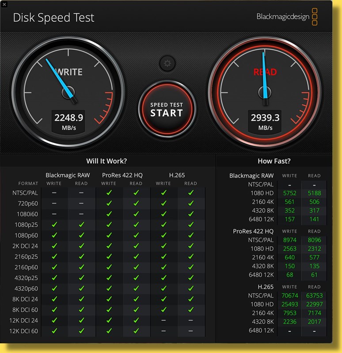Click 12K DCI 60 Blackmagic RAW read checkmark
Screen dimensions: 342x353
[x=81, y=330]
